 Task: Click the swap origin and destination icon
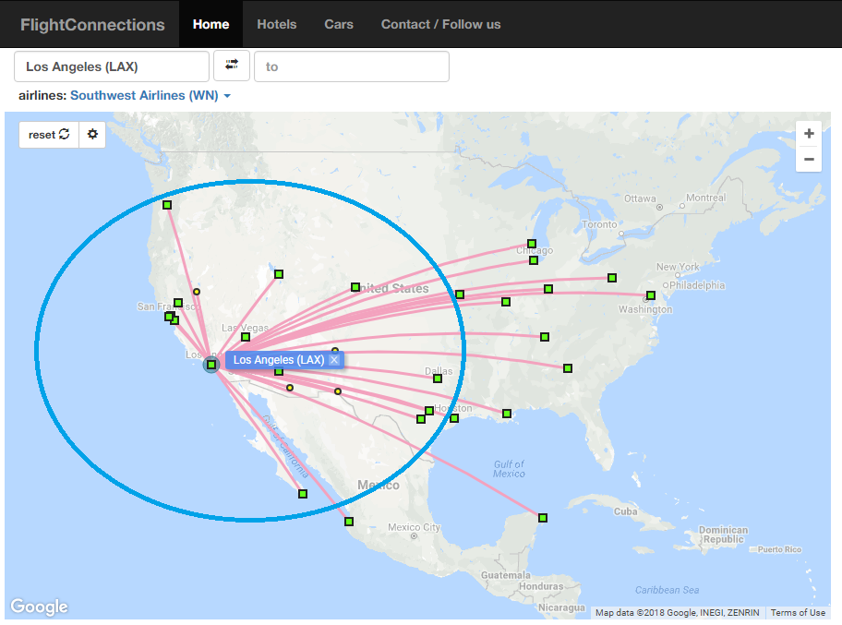232,66
